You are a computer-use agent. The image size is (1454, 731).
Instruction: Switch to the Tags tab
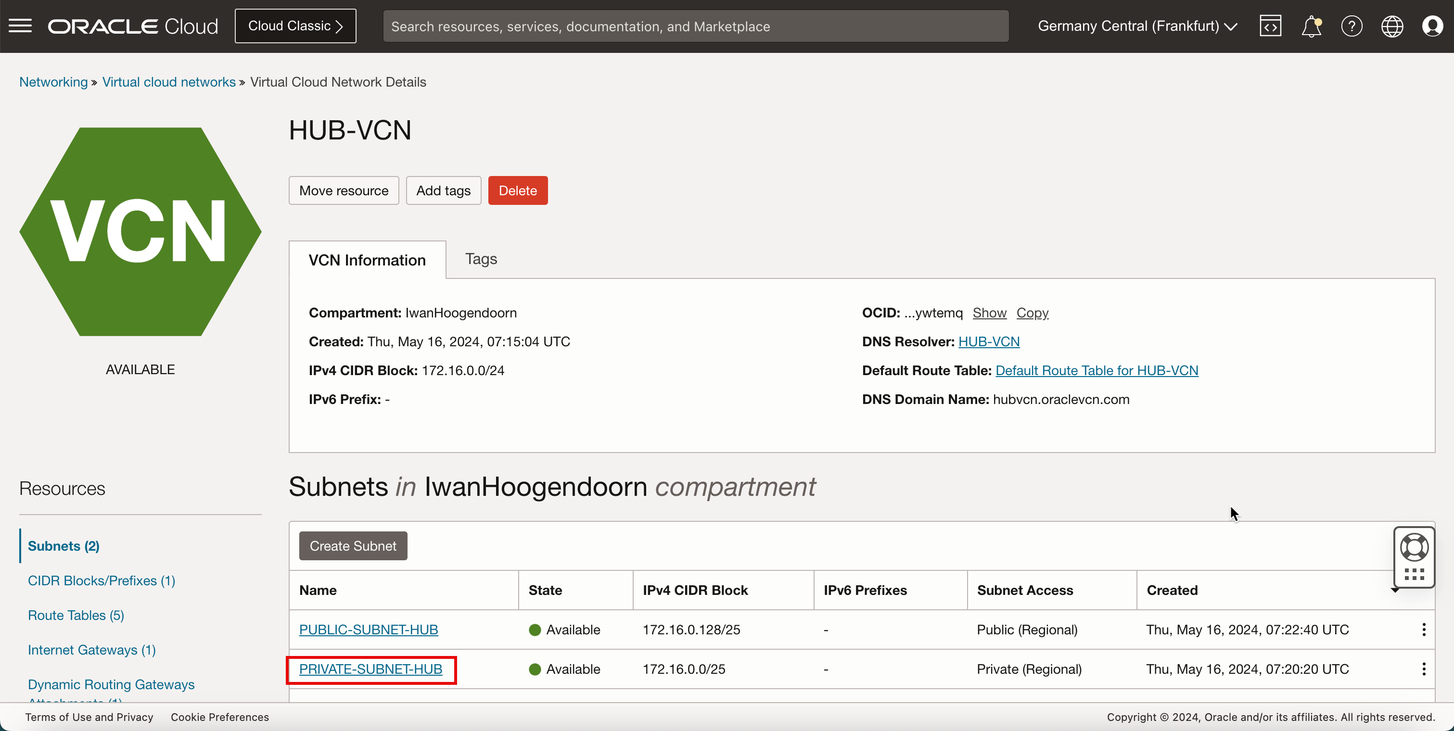point(481,259)
